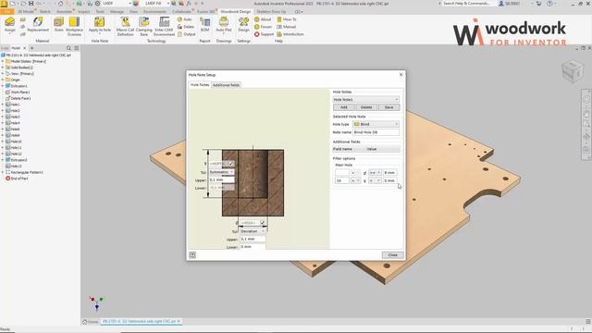Screen dimensions: 592x333
Task: Select the Hole Notes tab
Action: click(200, 85)
